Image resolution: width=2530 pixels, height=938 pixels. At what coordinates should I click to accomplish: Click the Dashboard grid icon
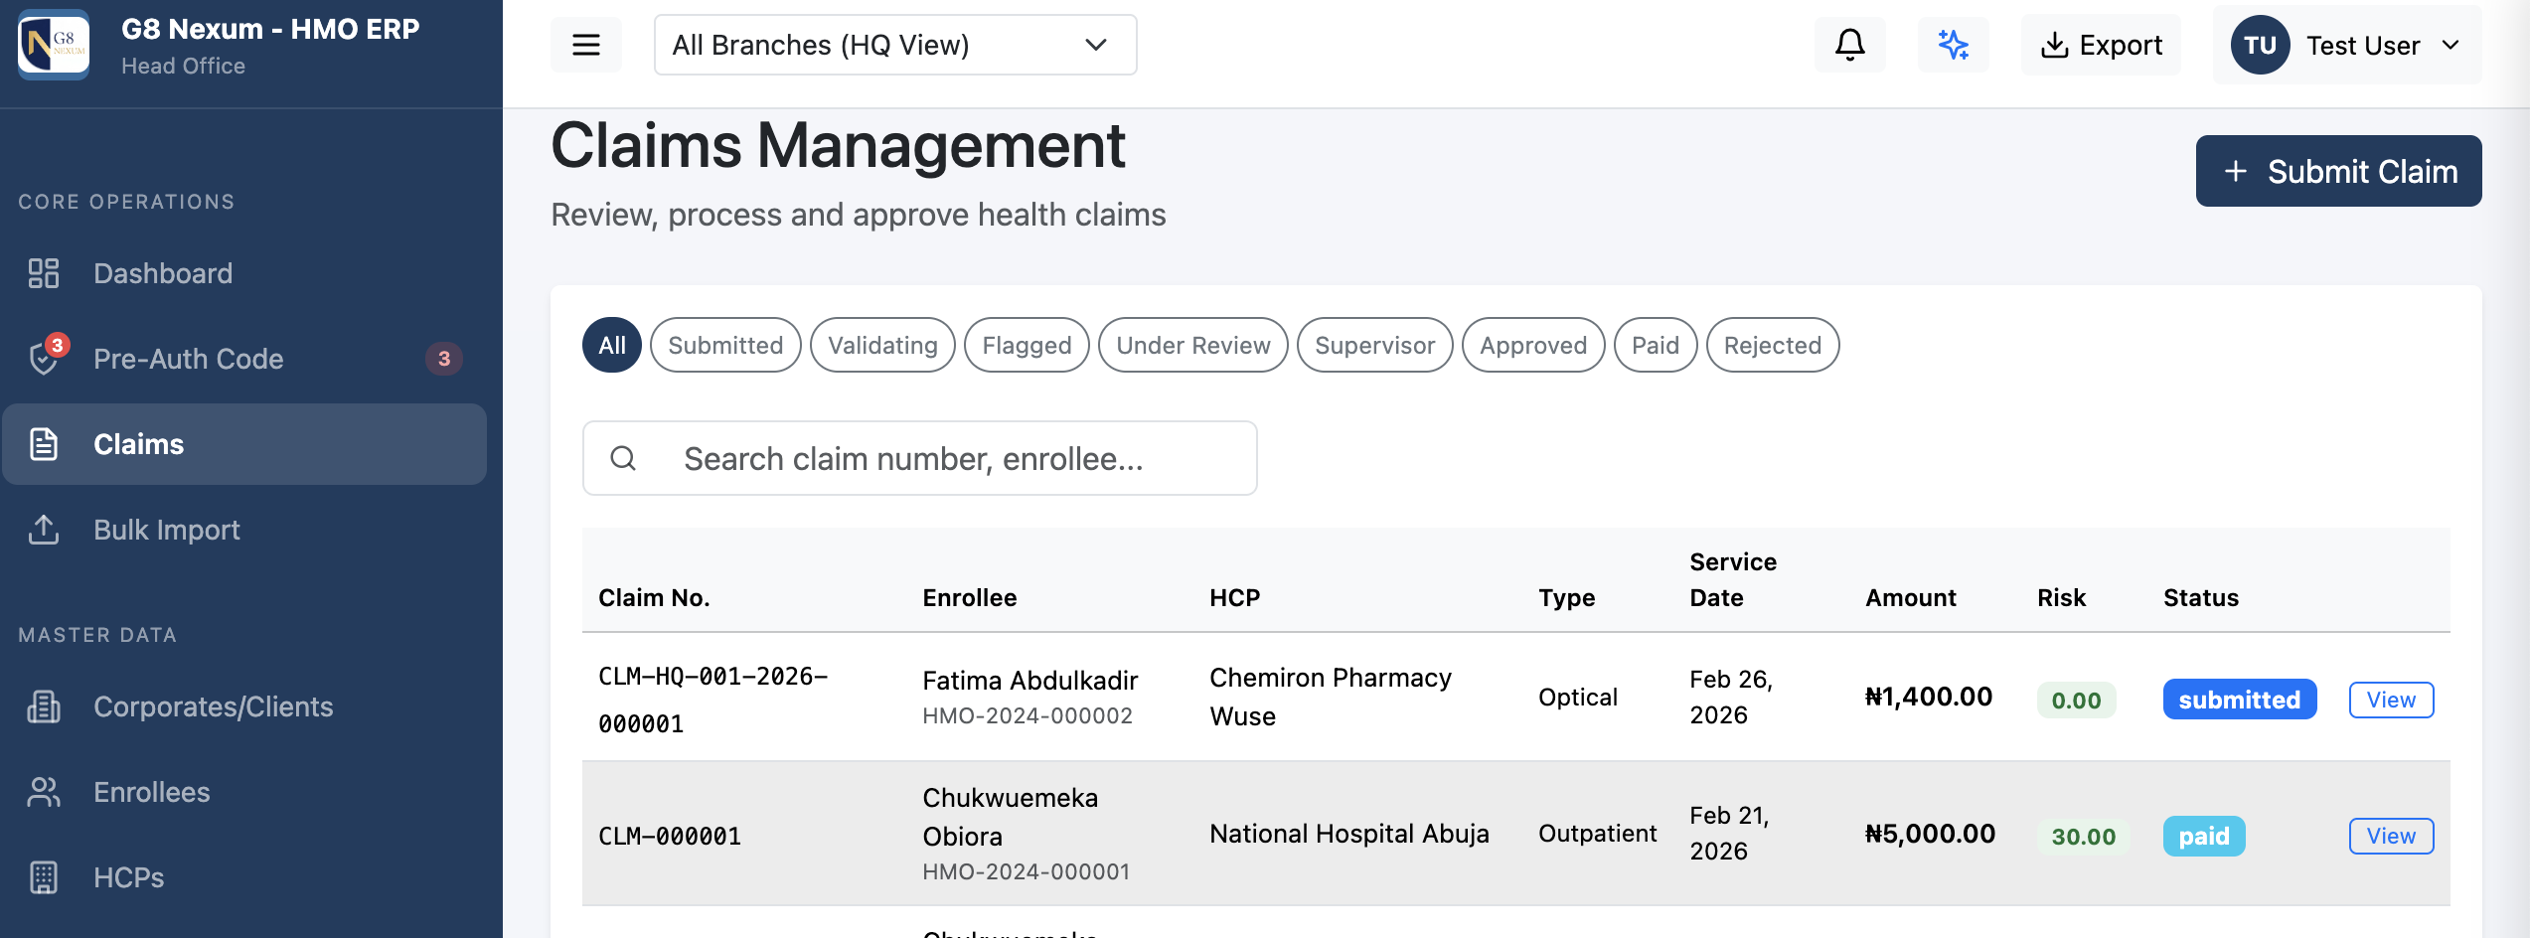coord(44,273)
